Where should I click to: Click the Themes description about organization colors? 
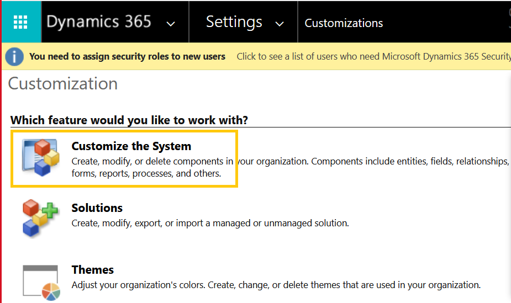coord(276,285)
